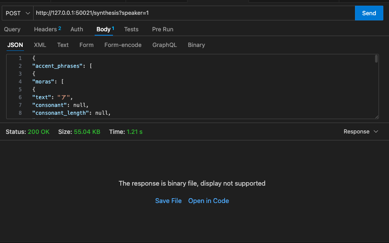Select Binary body type
Image resolution: width=389 pixels, height=243 pixels.
coord(196,45)
